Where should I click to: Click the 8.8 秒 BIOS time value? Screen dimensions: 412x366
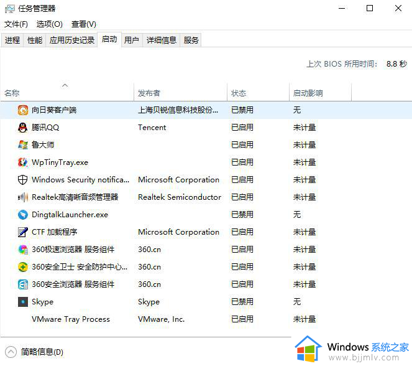[396, 64]
